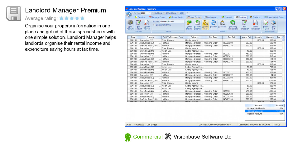Screen dimensions: 293x151
Task: Click the Delete Transaction icon
Action: (x=256, y=23)
